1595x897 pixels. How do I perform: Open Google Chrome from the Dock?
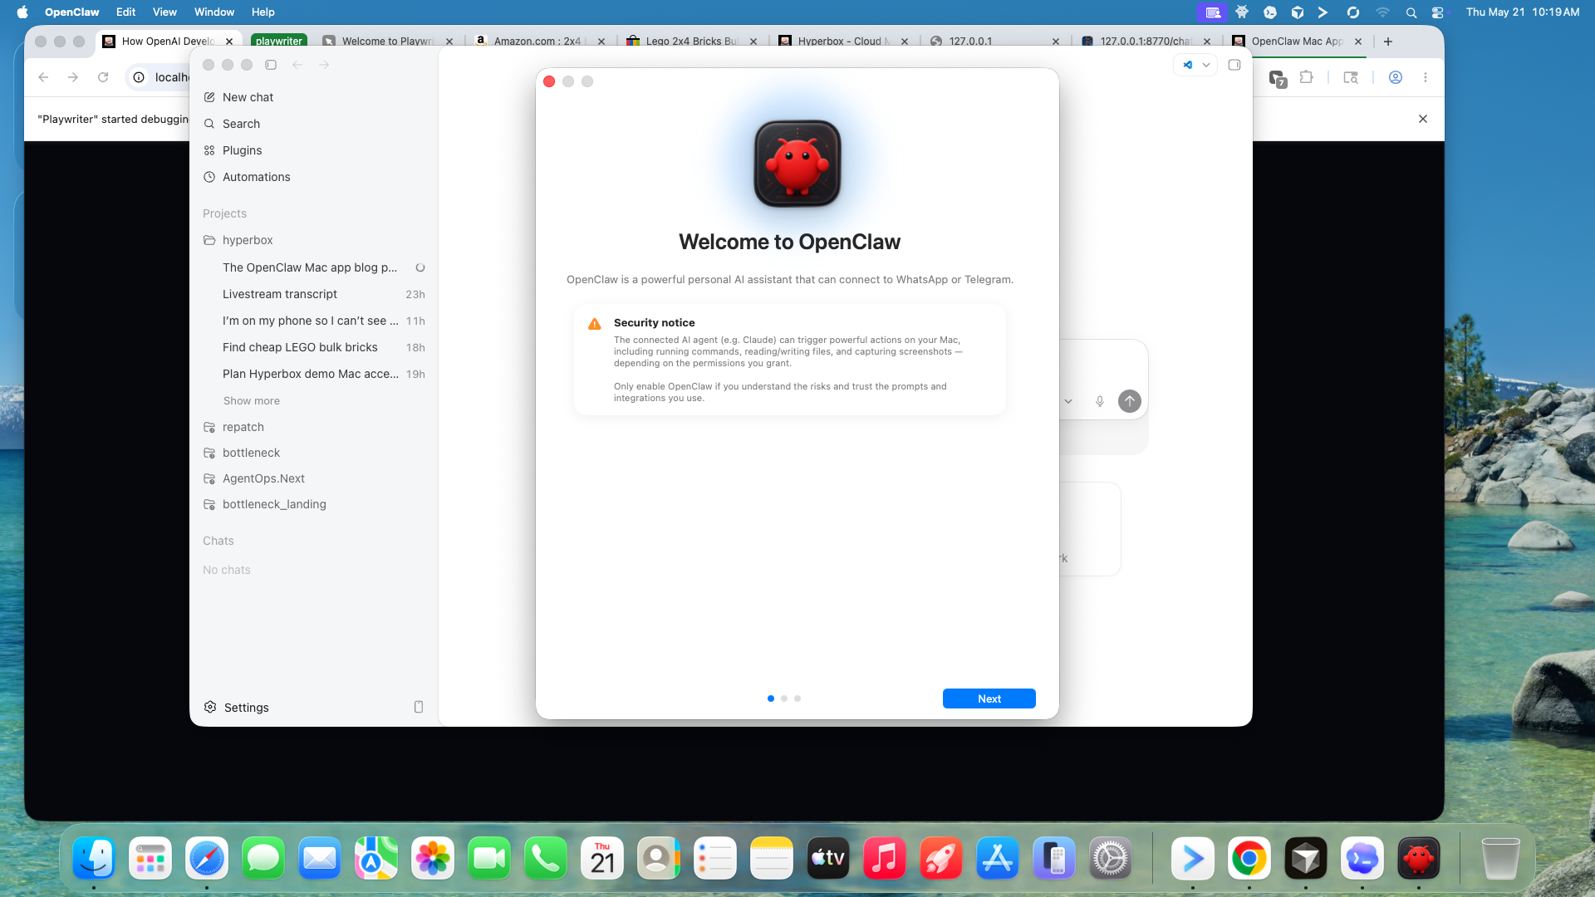coord(1249,858)
